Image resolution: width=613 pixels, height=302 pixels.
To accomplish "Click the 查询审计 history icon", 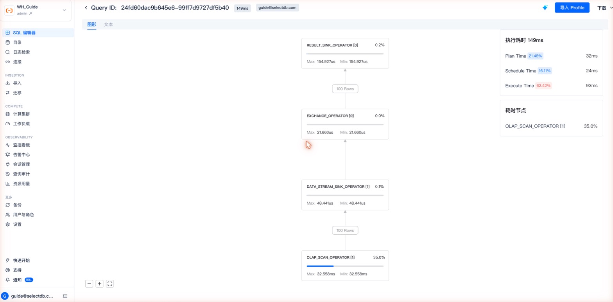I will click(x=7, y=174).
